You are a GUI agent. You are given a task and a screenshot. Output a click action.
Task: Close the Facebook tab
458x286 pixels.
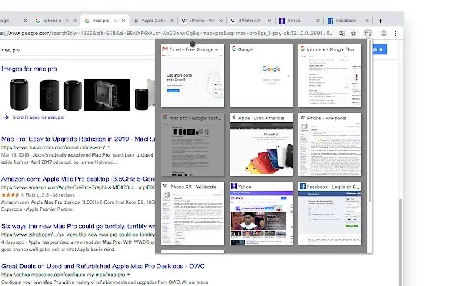click(x=366, y=21)
